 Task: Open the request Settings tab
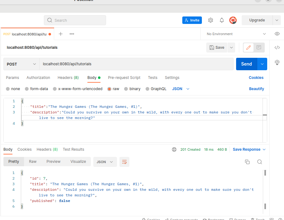click(x=172, y=78)
